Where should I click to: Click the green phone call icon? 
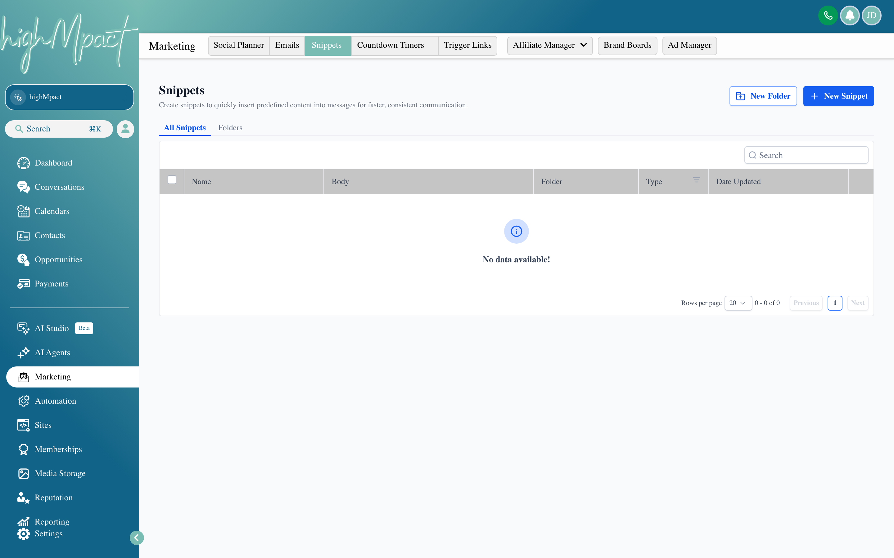click(x=828, y=15)
